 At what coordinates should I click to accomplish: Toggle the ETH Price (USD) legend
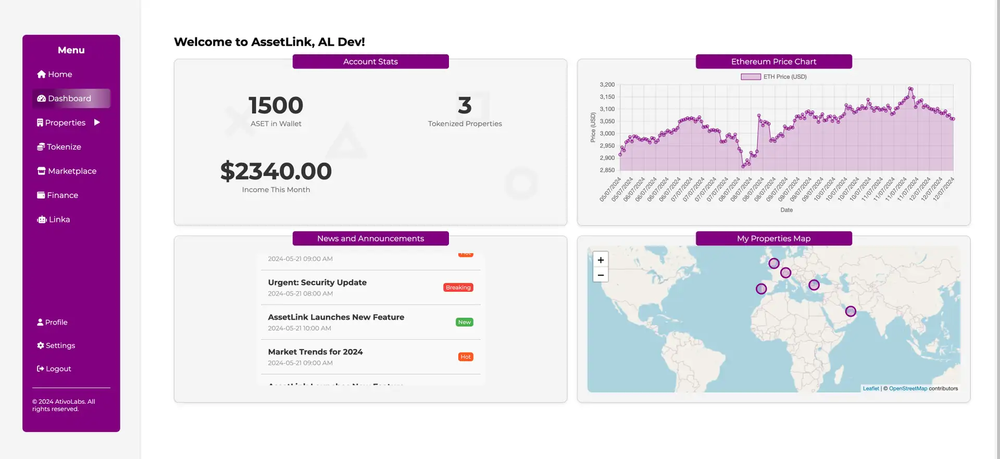tap(773, 77)
